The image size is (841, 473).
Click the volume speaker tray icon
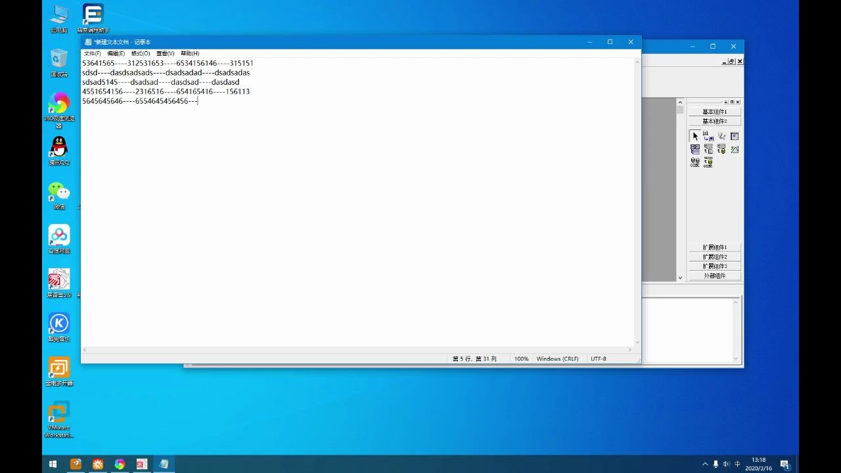tap(727, 464)
